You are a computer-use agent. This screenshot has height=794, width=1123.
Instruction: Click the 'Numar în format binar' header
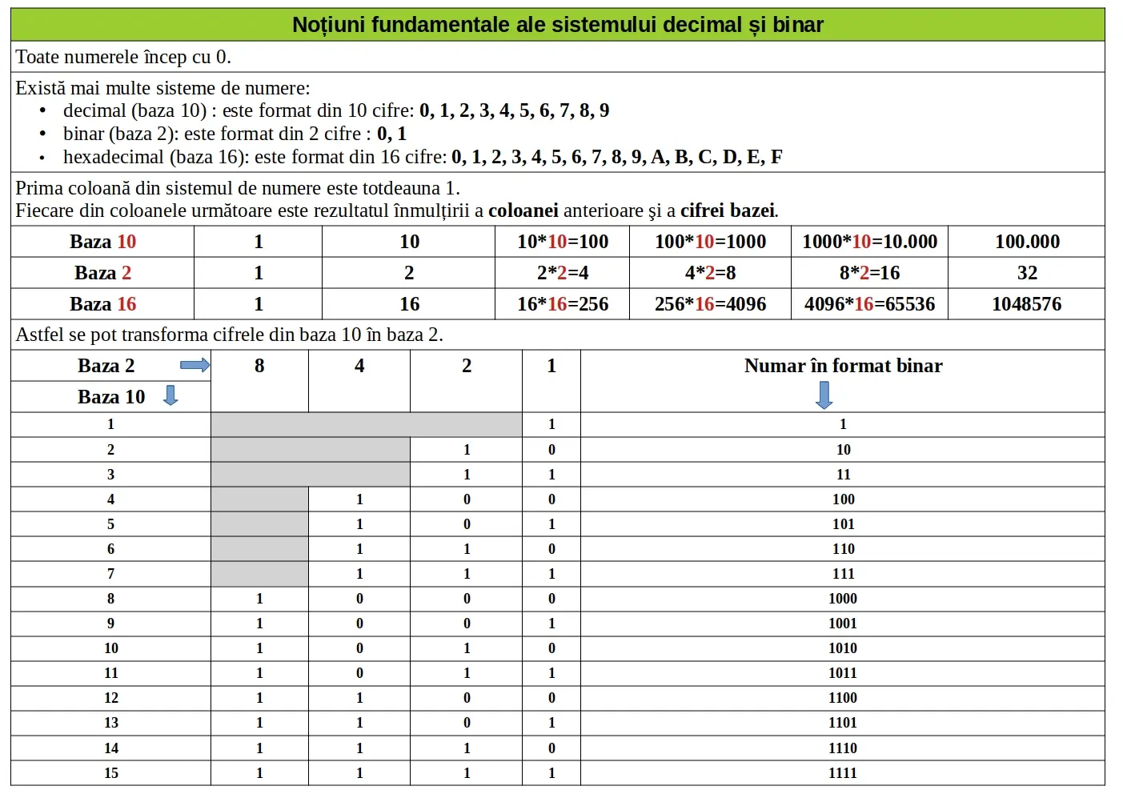[x=843, y=366]
